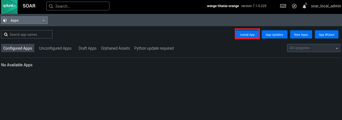Show the Orphaned Assets tab

[115, 48]
